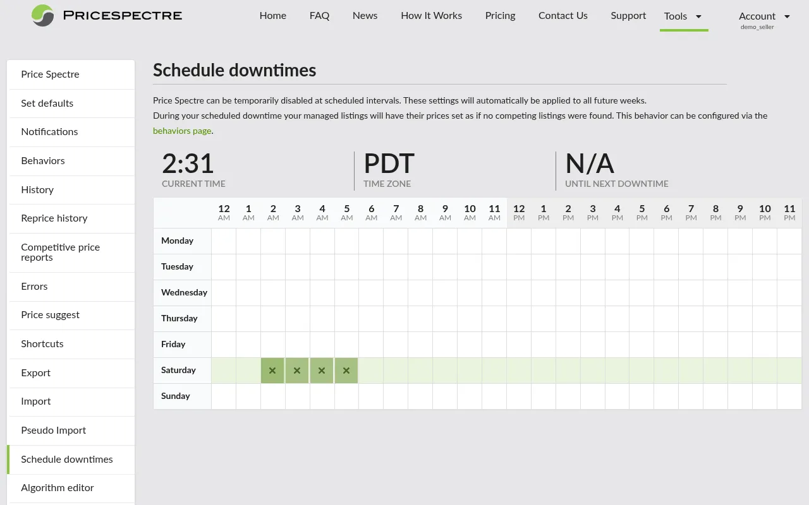This screenshot has height=505, width=809.
Task: Remove the Saturday 2 AM downtime X mark
Action: pos(272,371)
